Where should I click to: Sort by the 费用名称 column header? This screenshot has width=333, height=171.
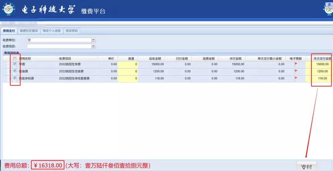25,59
